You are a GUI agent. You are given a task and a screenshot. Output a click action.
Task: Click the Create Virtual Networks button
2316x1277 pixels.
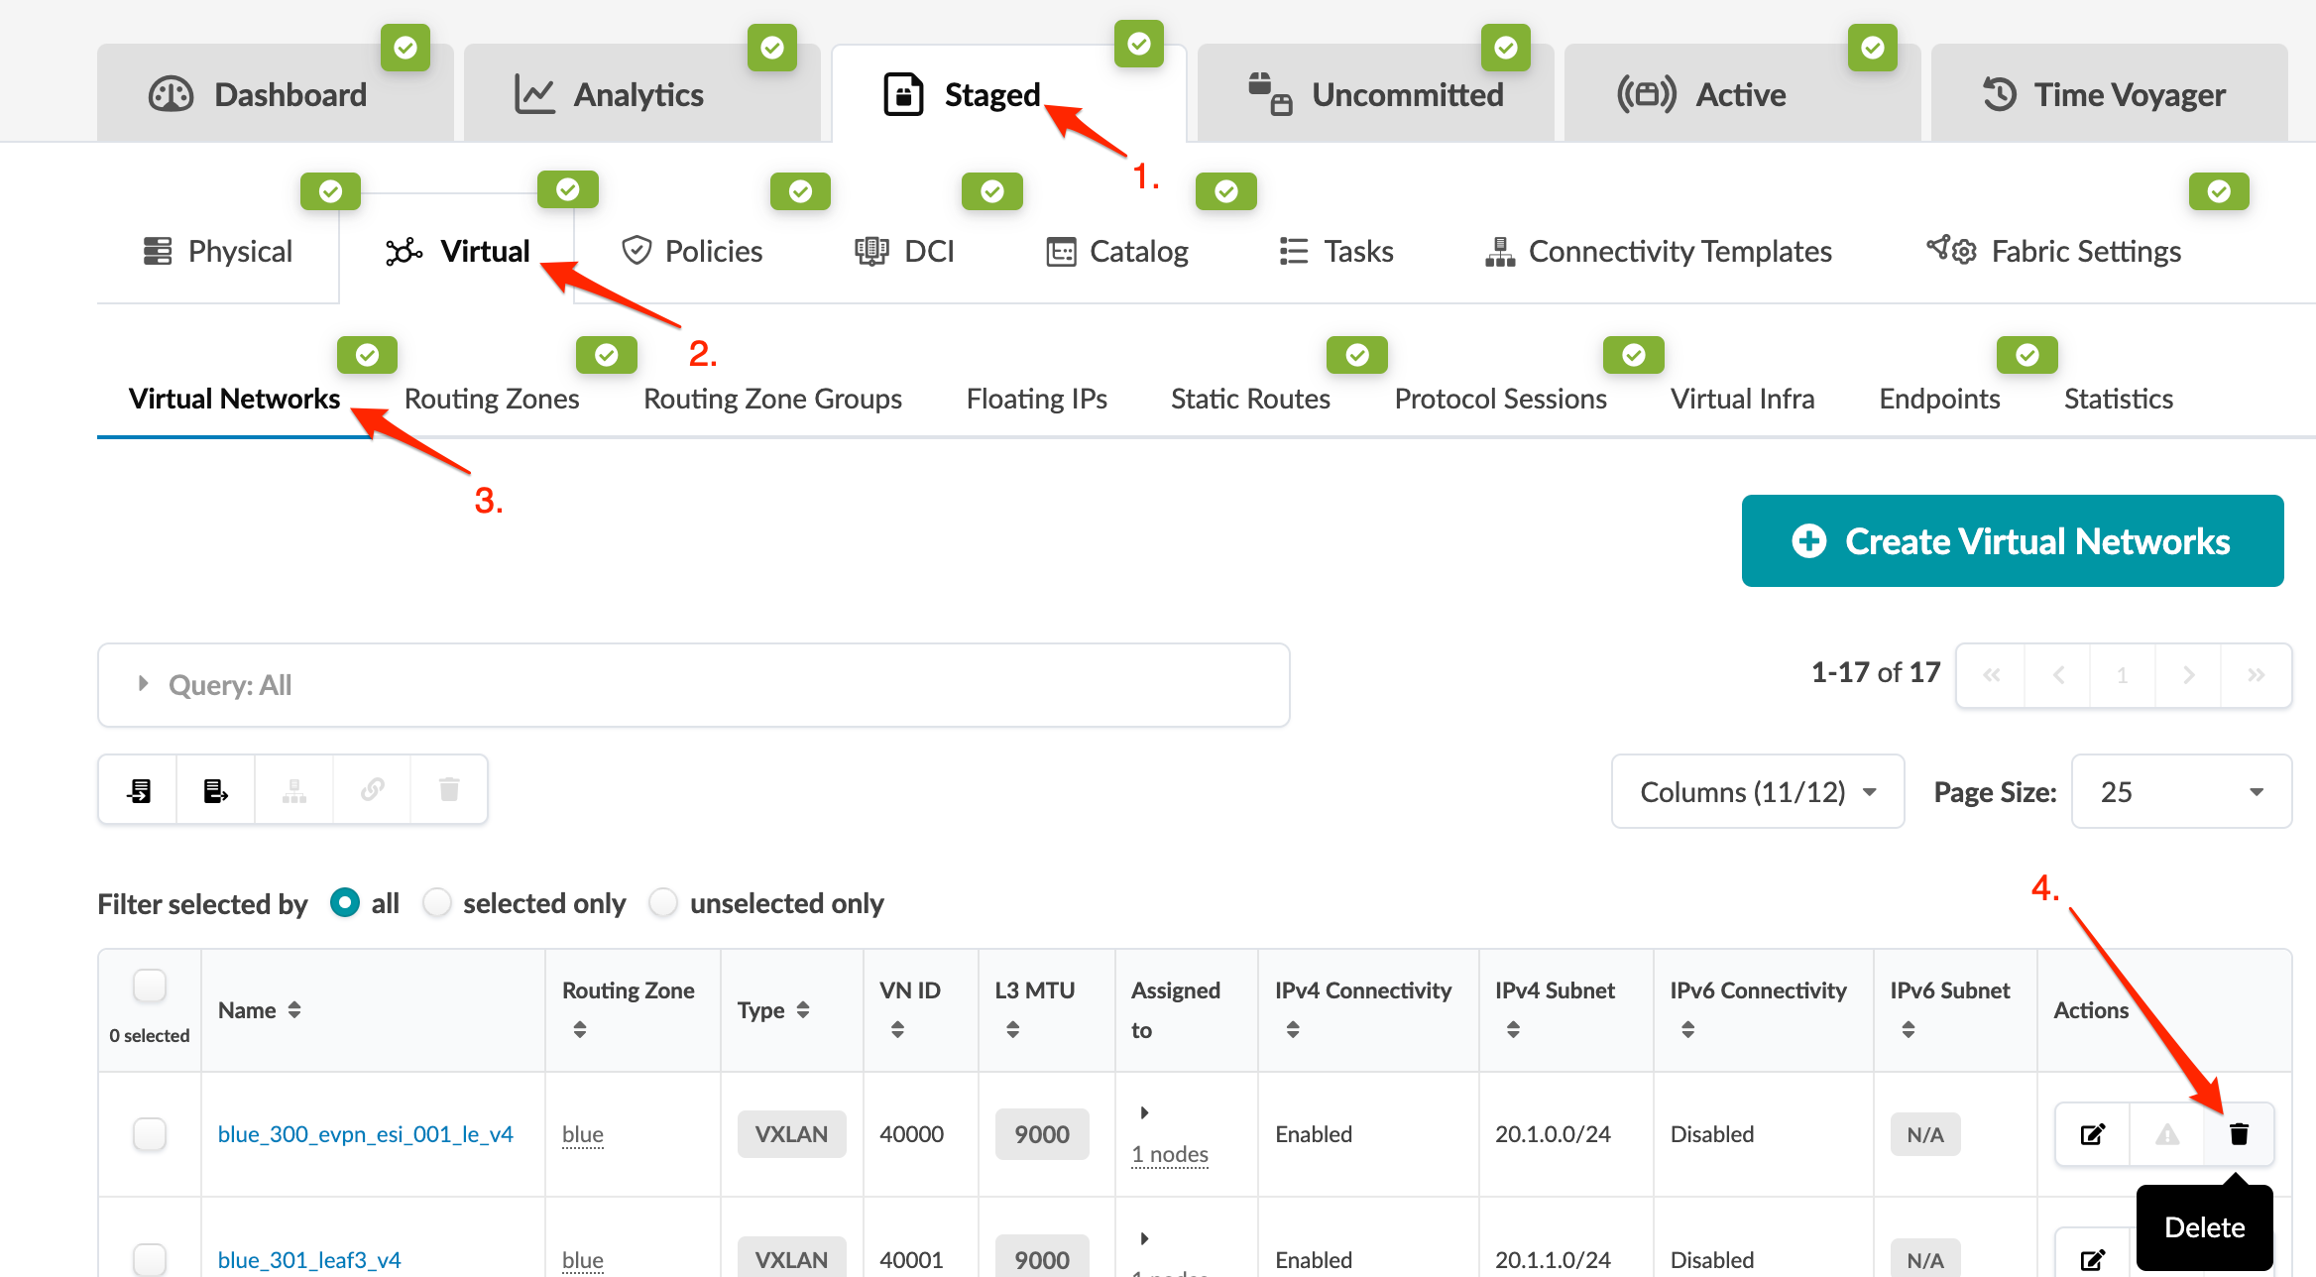pyautogui.click(x=2012, y=541)
